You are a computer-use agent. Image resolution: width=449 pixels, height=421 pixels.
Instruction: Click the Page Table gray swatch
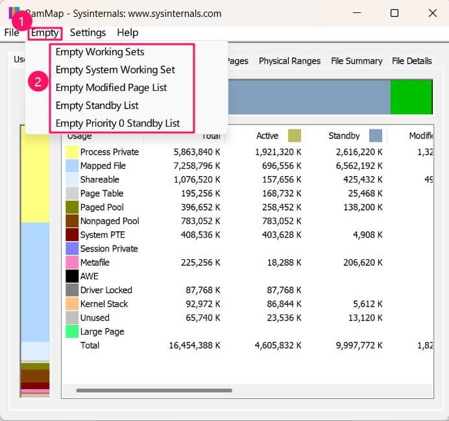72,194
